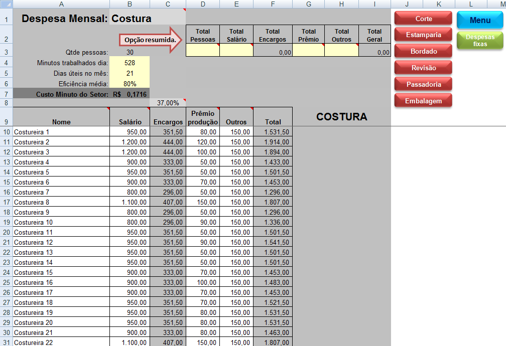
Task: Click the yellow Total Prêmio input cell
Action: [x=308, y=51]
